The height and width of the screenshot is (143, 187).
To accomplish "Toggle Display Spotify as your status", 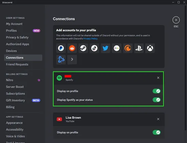I will 157,100.
